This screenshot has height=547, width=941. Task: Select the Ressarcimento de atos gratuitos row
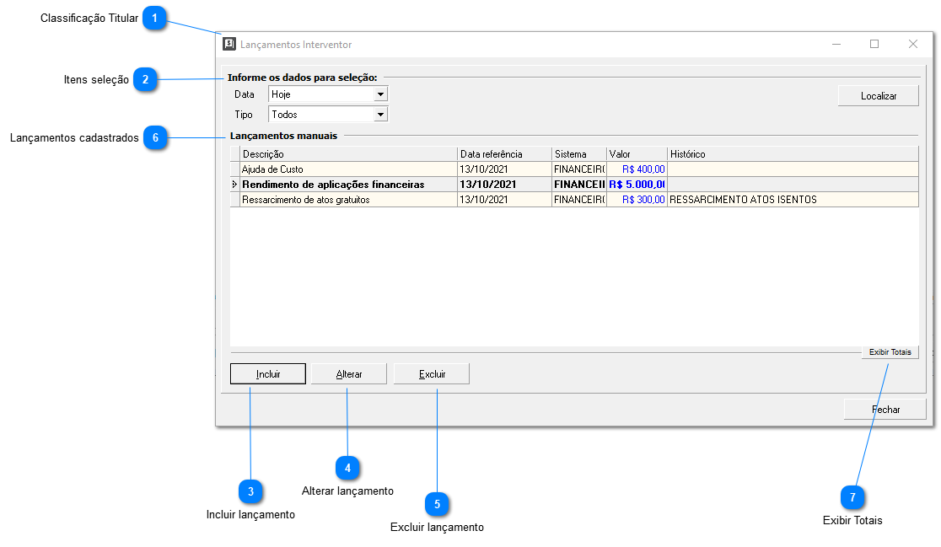[574, 200]
